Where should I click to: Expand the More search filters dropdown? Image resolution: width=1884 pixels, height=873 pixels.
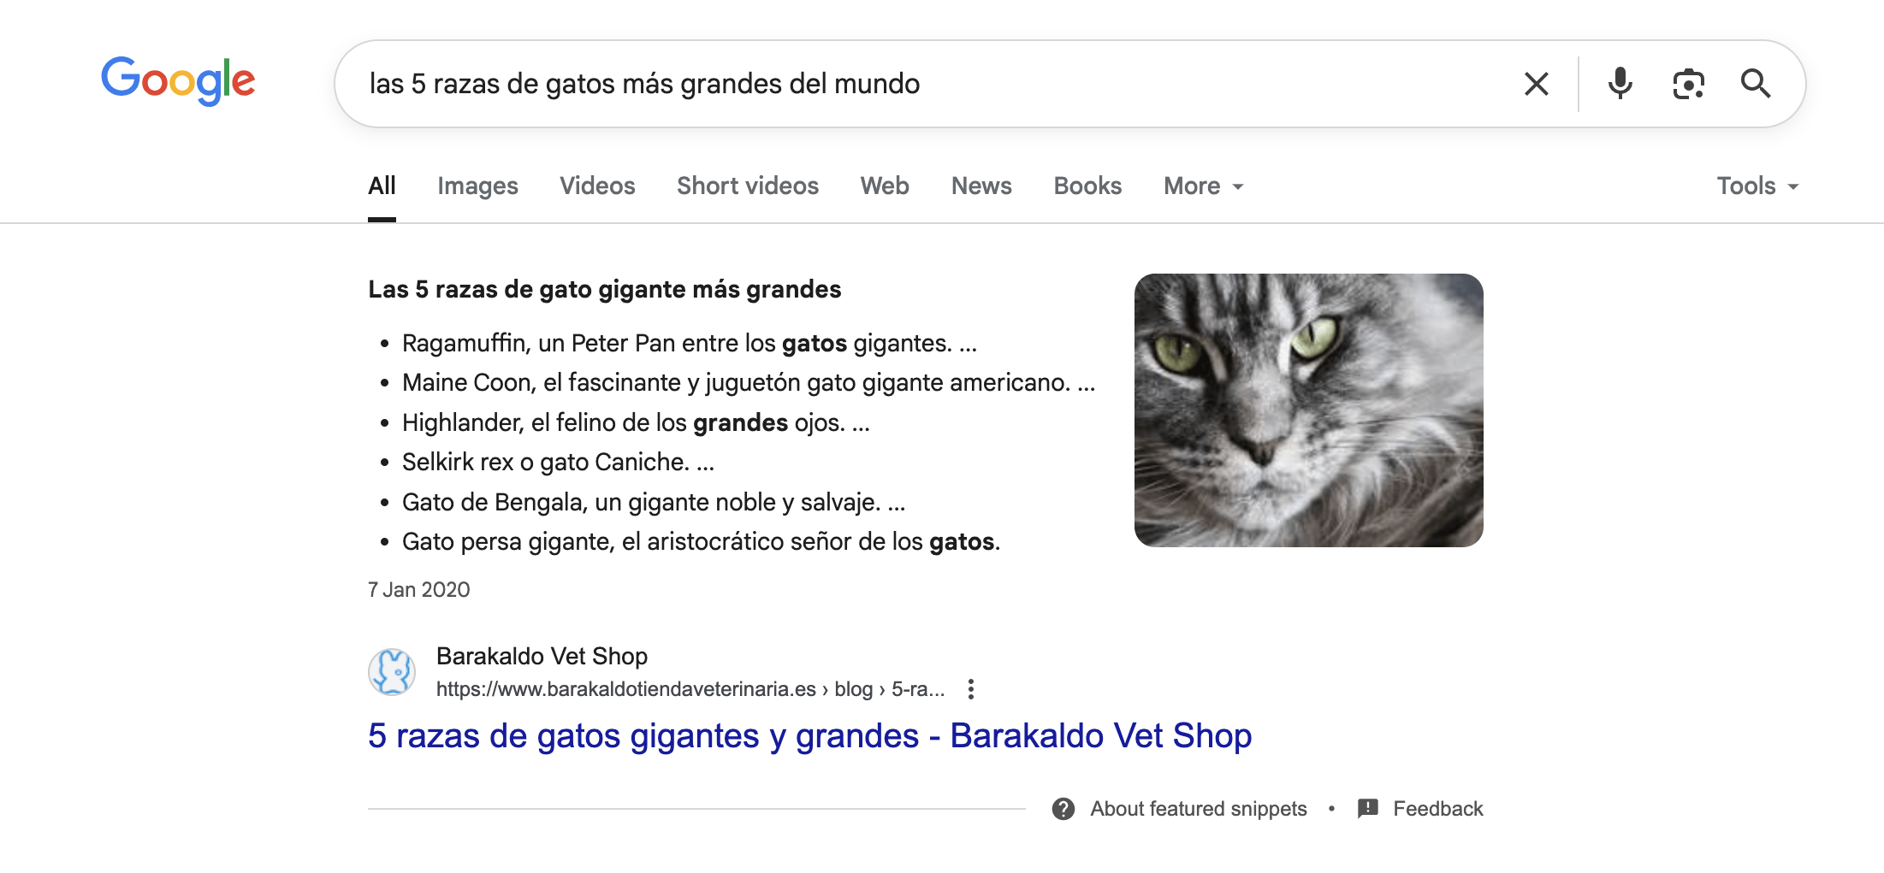(x=1203, y=186)
